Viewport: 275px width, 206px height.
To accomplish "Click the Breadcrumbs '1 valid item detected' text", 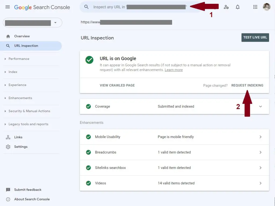I will pos(174,152).
